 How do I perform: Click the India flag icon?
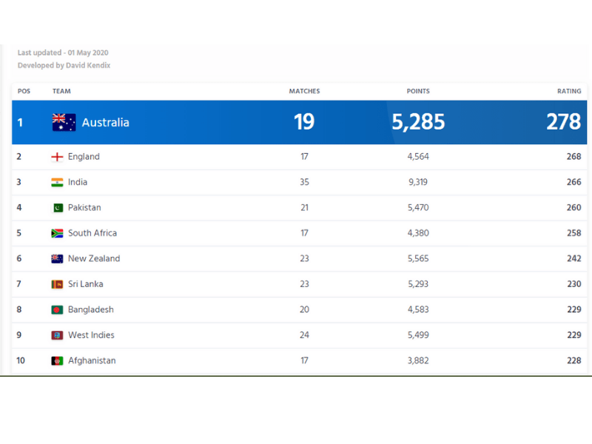point(57,182)
